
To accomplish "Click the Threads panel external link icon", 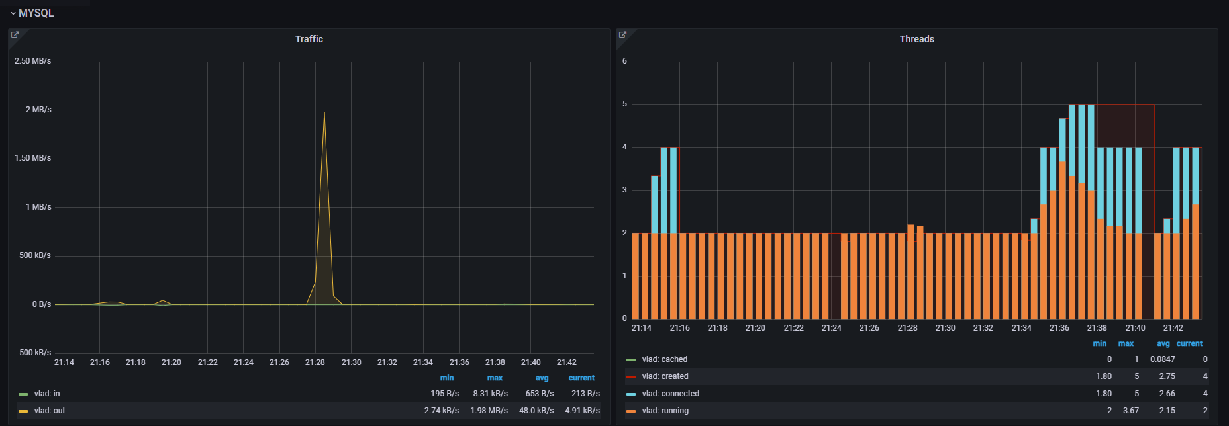I will tap(622, 35).
